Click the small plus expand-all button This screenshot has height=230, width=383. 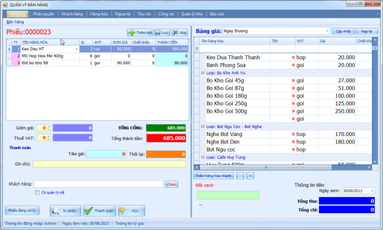click(250, 176)
